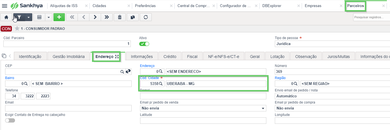Click the Email input field

68,108
